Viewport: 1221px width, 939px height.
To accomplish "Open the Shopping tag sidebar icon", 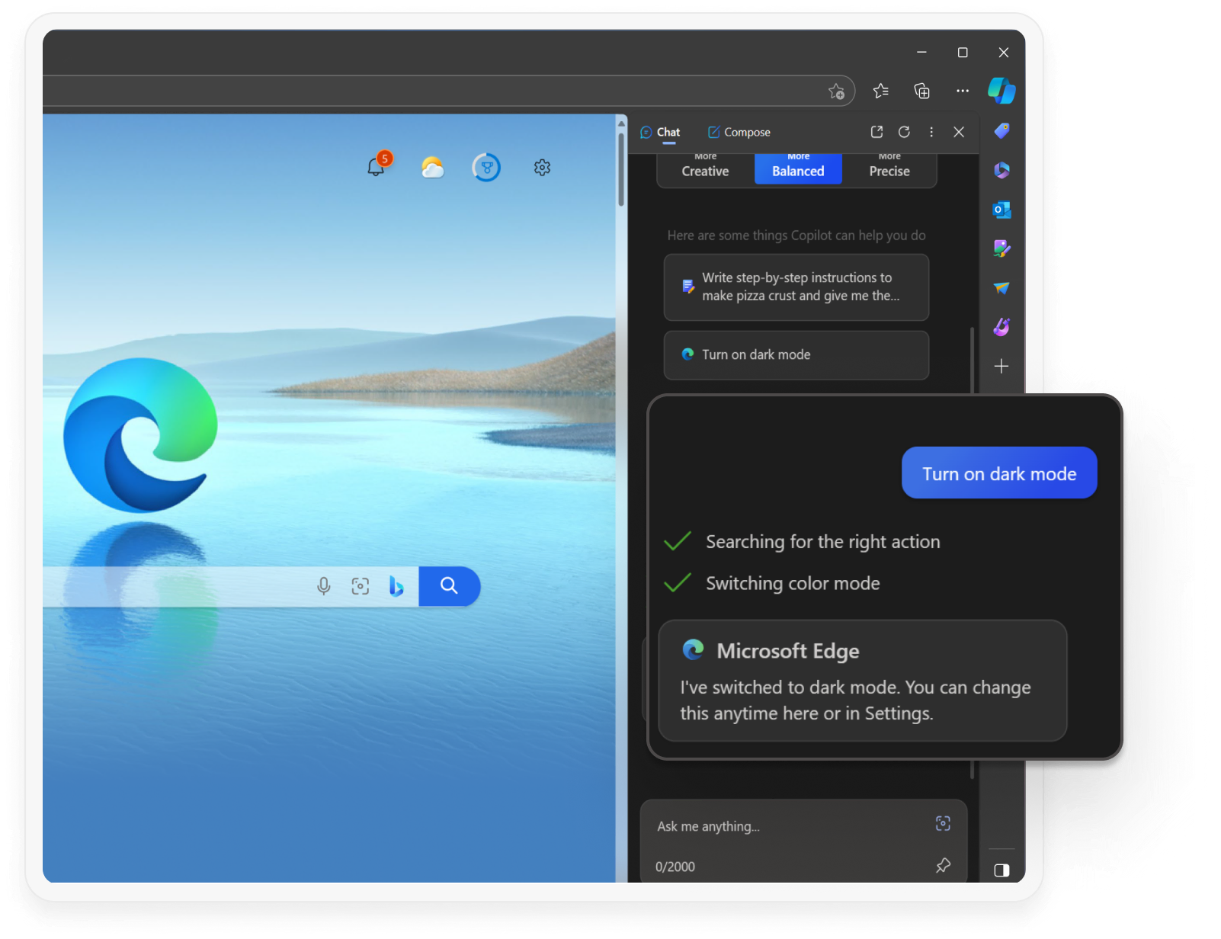I will pos(1001,130).
